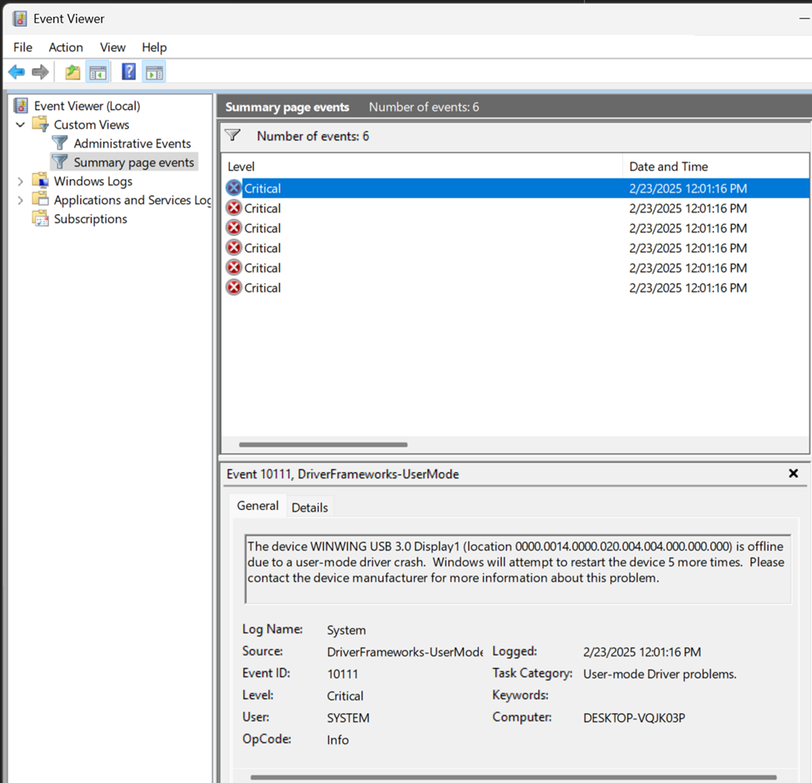Expand the Windows Logs tree node
Image resolution: width=812 pixels, height=783 pixels.
coord(20,182)
